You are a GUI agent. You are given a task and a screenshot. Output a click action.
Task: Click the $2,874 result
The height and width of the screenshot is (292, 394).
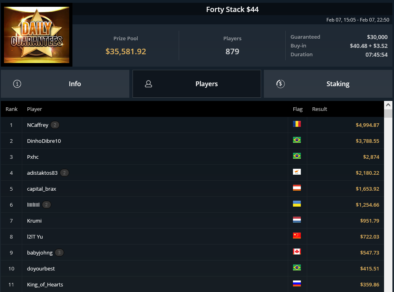[371, 157]
